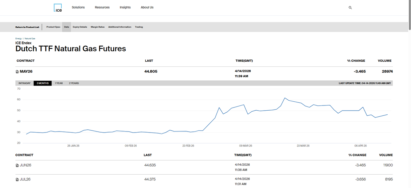Click the Dutch TTF Natural Gas Futures title

(71, 49)
